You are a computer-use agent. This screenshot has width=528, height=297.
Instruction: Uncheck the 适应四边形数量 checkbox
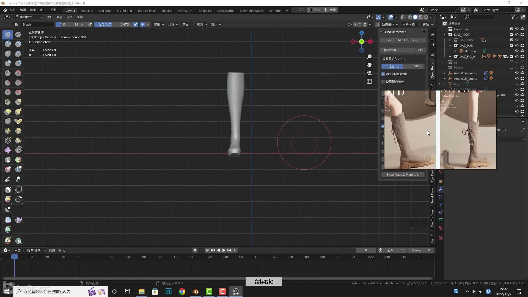(383, 74)
